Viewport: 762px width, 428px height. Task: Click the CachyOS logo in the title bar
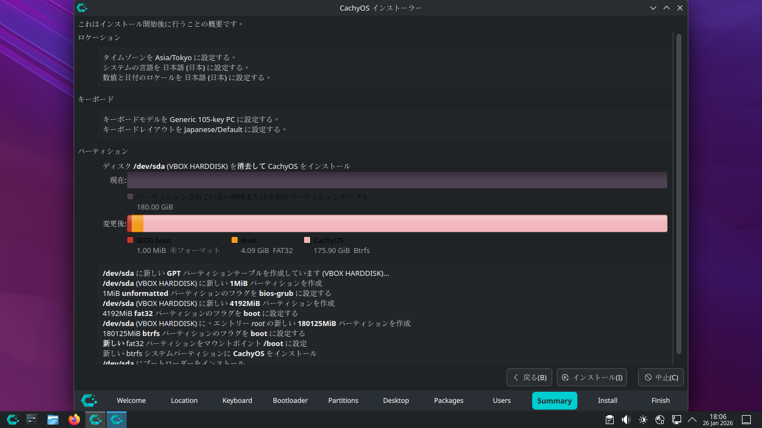coord(82,8)
